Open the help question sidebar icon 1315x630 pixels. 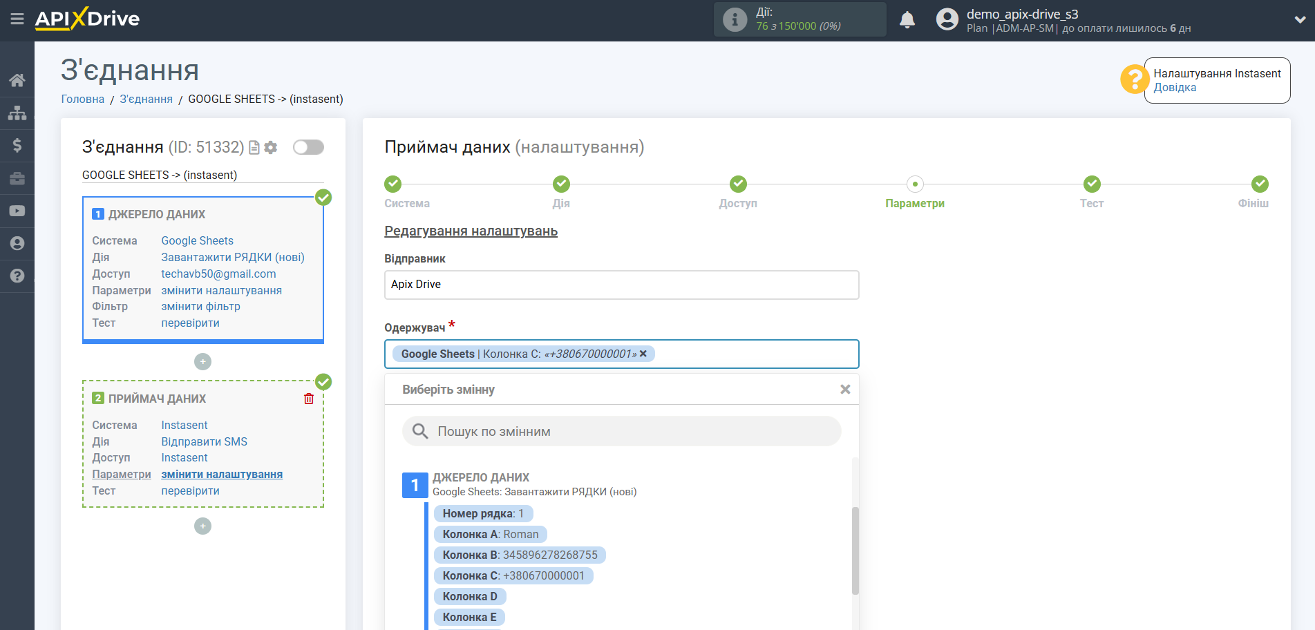click(17, 276)
